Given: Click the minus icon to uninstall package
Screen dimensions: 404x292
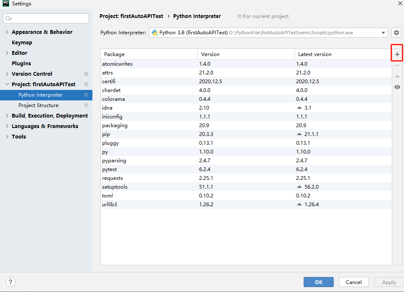Looking at the screenshot, I should [x=397, y=65].
